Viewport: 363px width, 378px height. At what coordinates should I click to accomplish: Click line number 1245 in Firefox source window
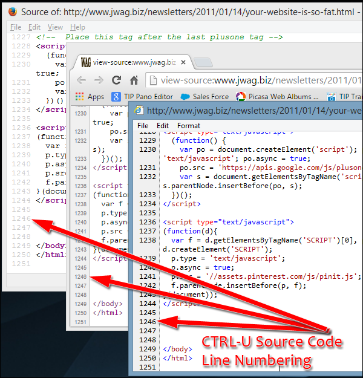[x=21, y=209]
